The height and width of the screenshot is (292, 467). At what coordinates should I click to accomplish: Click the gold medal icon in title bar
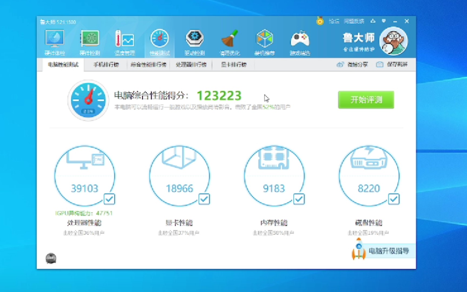[x=320, y=21]
